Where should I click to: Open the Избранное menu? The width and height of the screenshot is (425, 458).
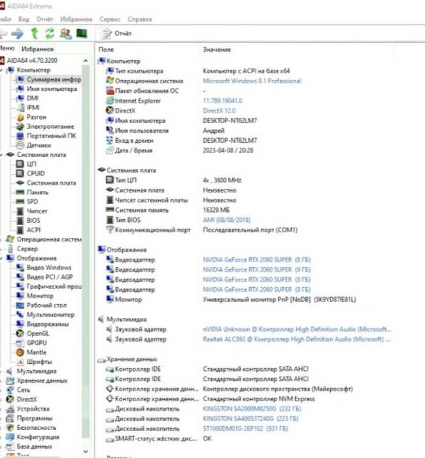76,19
